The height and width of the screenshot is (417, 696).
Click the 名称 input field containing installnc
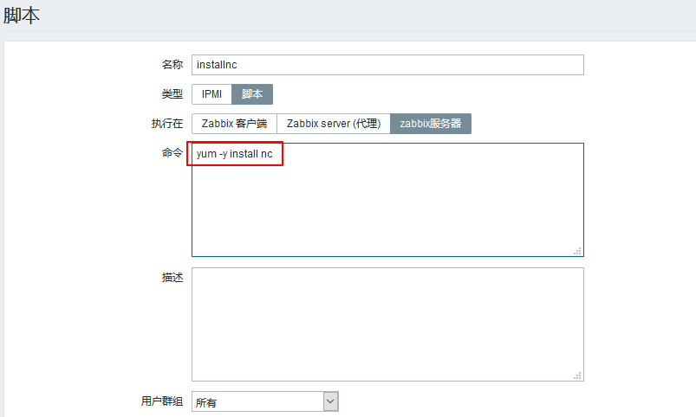[x=387, y=65]
